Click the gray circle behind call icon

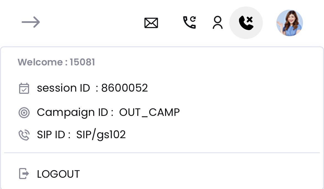click(246, 23)
